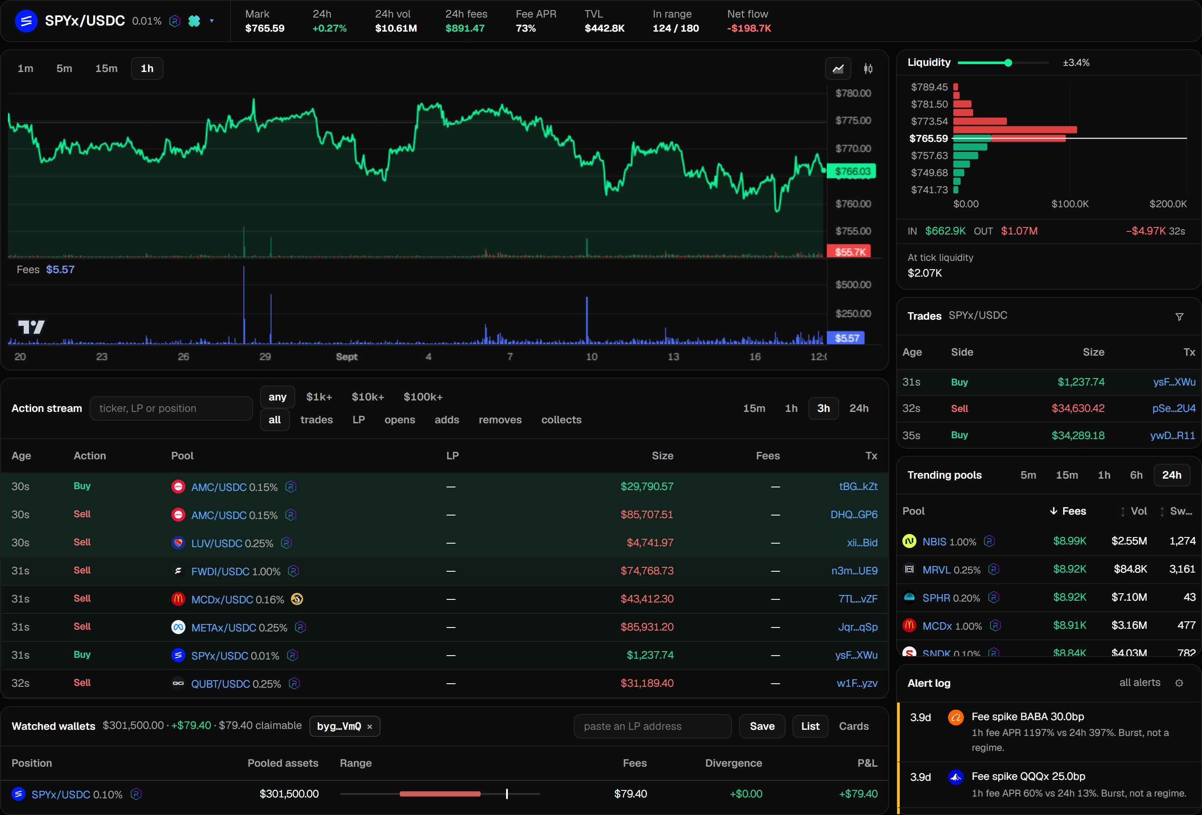Screen dimensions: 1202x815
Task: Select the $10k+ size filter
Action: pos(368,397)
